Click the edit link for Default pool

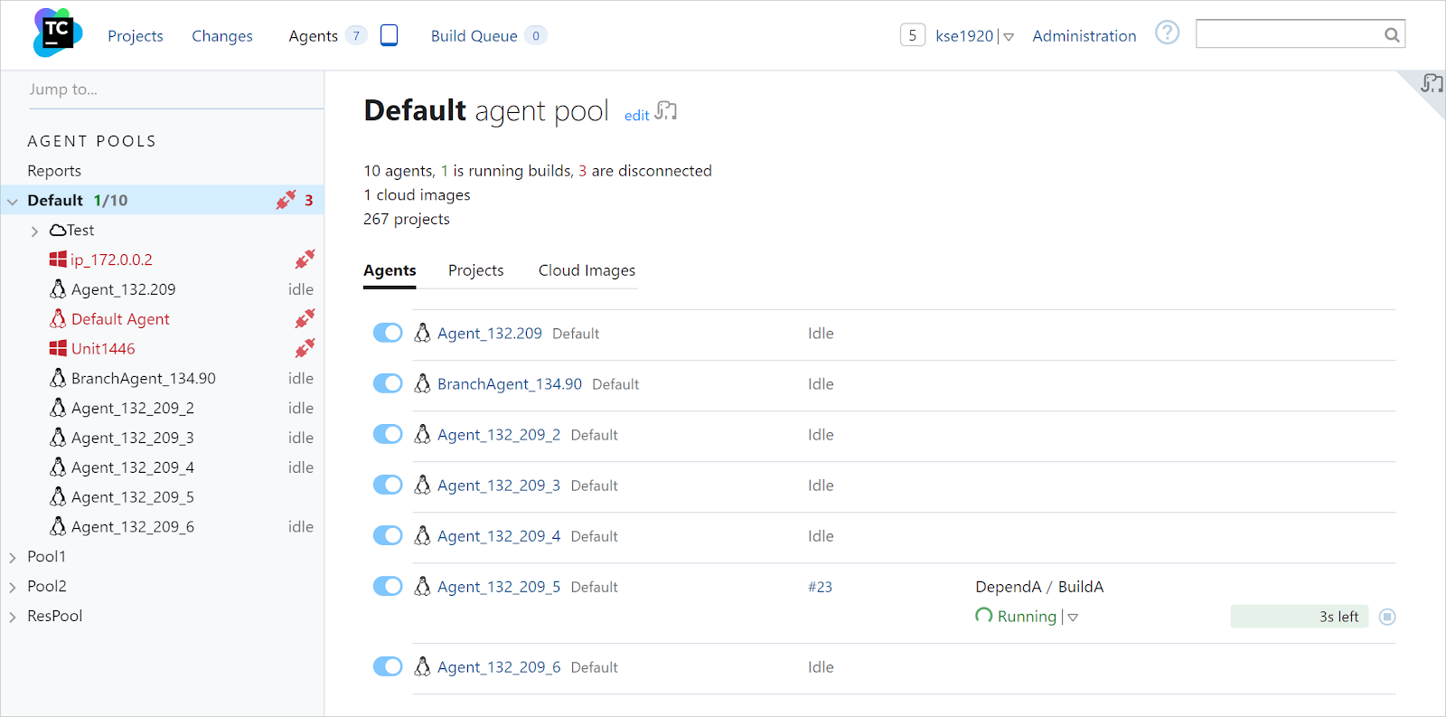[636, 116]
